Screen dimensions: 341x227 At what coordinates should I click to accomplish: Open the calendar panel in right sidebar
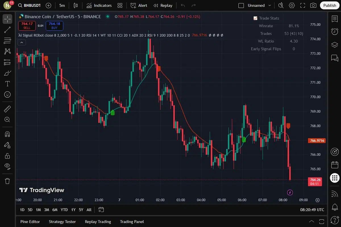pyautogui.click(x=335, y=165)
